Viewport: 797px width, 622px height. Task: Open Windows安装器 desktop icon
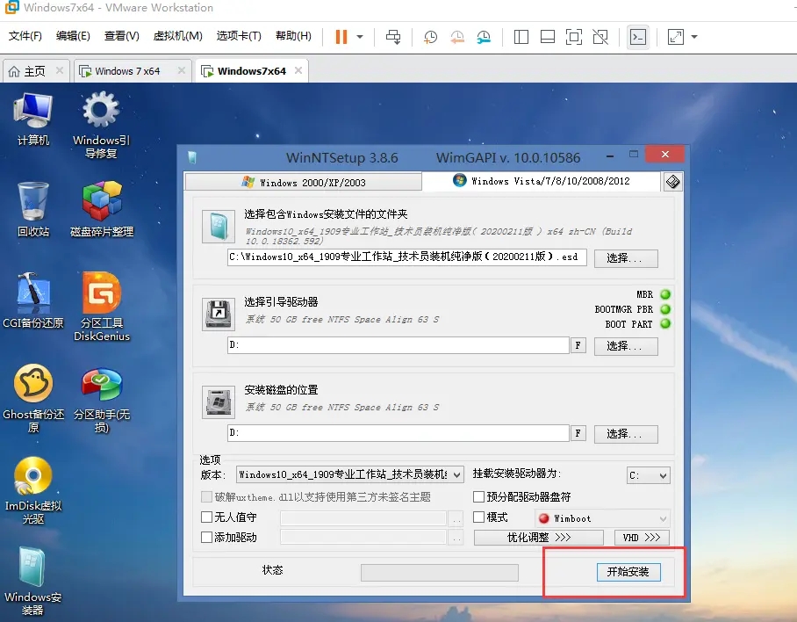(x=33, y=582)
